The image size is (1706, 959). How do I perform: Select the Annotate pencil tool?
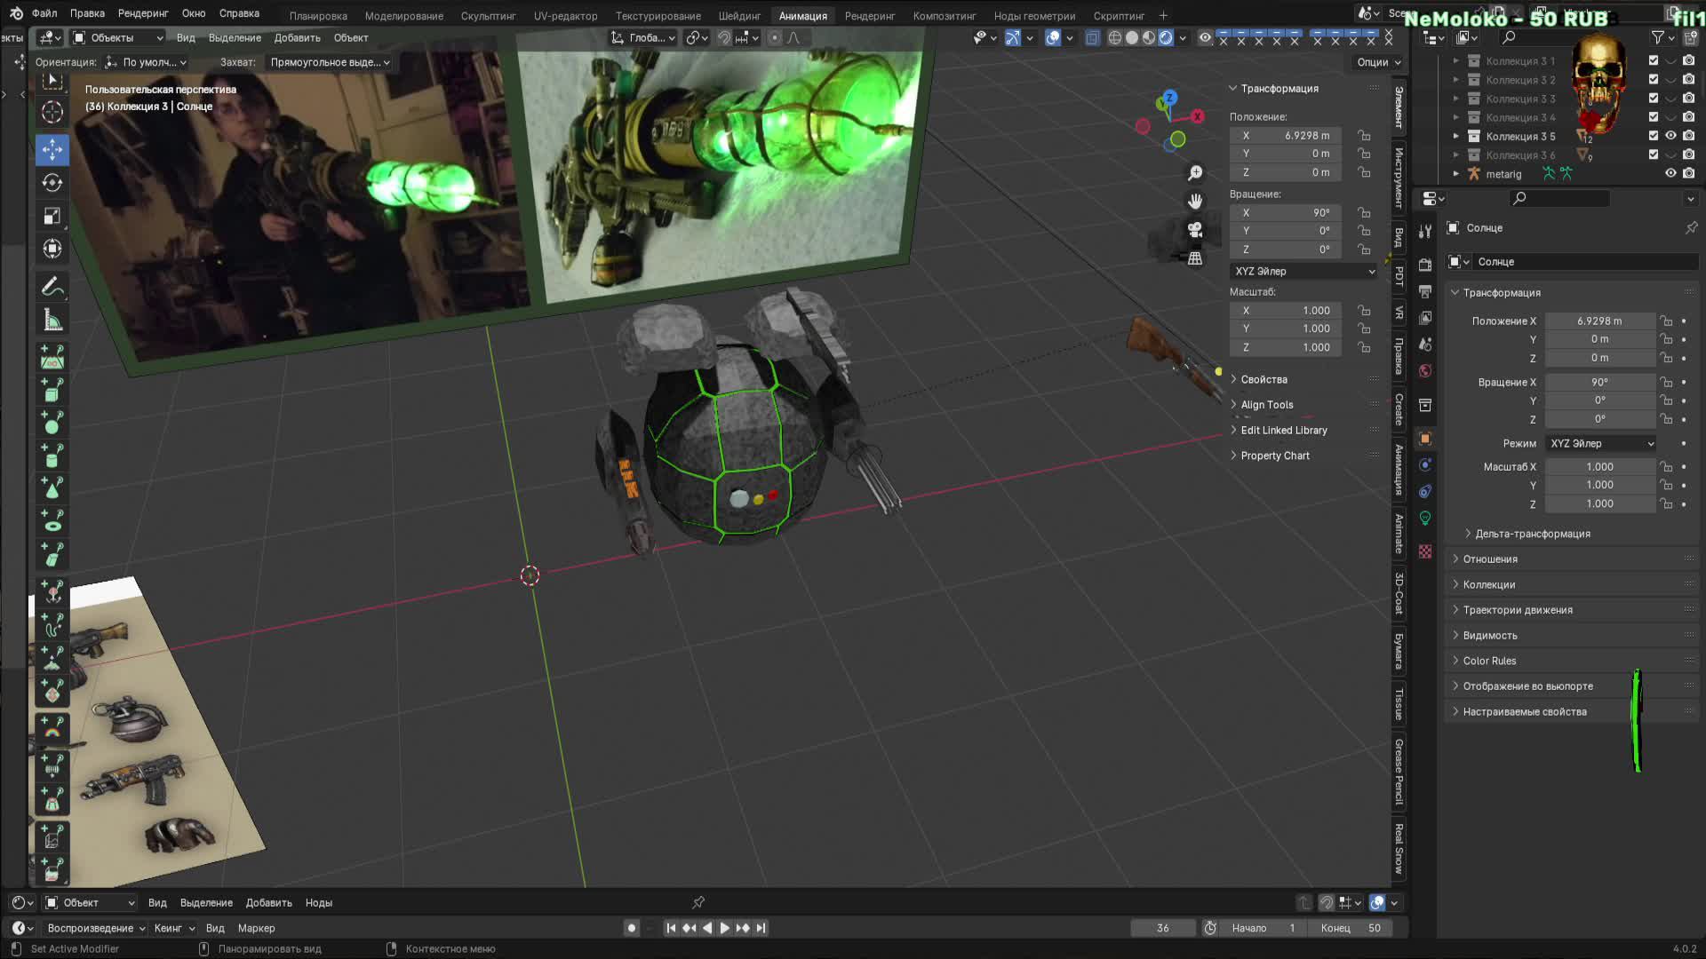pos(52,287)
